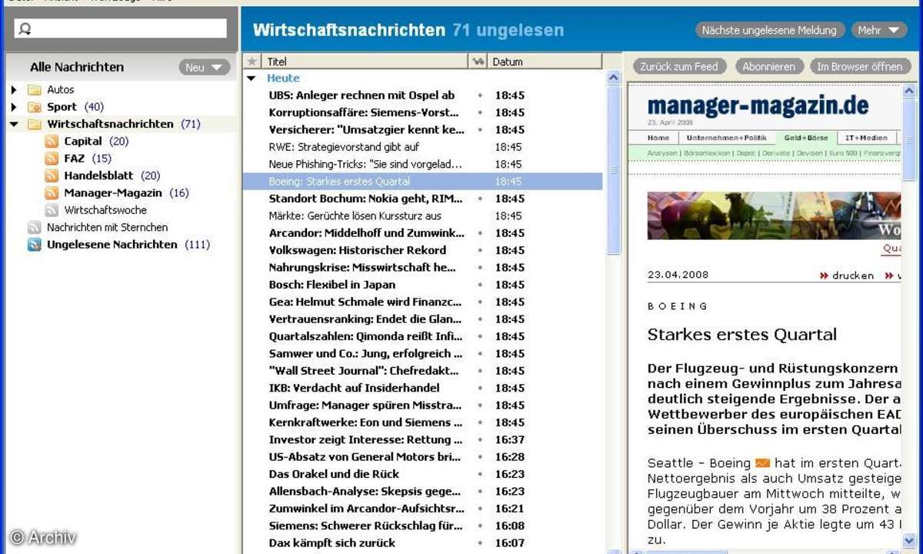Open Unternehmen+Politik tab
Screen dimensions: 923x554
pos(726,138)
